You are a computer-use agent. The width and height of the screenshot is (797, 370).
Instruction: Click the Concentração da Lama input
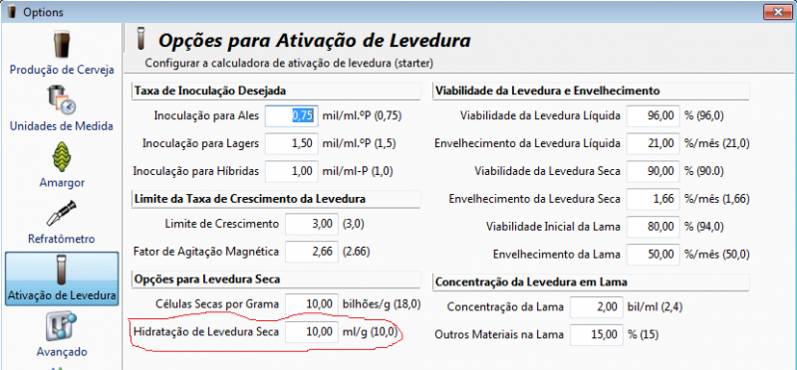pos(597,307)
